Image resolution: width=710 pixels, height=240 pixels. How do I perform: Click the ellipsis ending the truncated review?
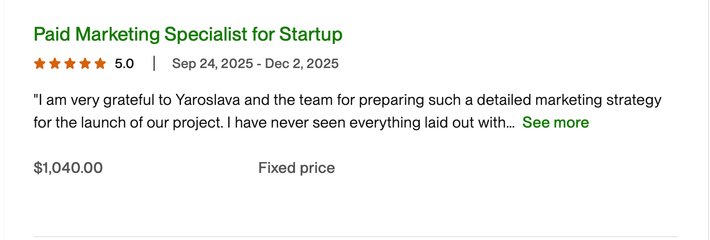(x=510, y=124)
